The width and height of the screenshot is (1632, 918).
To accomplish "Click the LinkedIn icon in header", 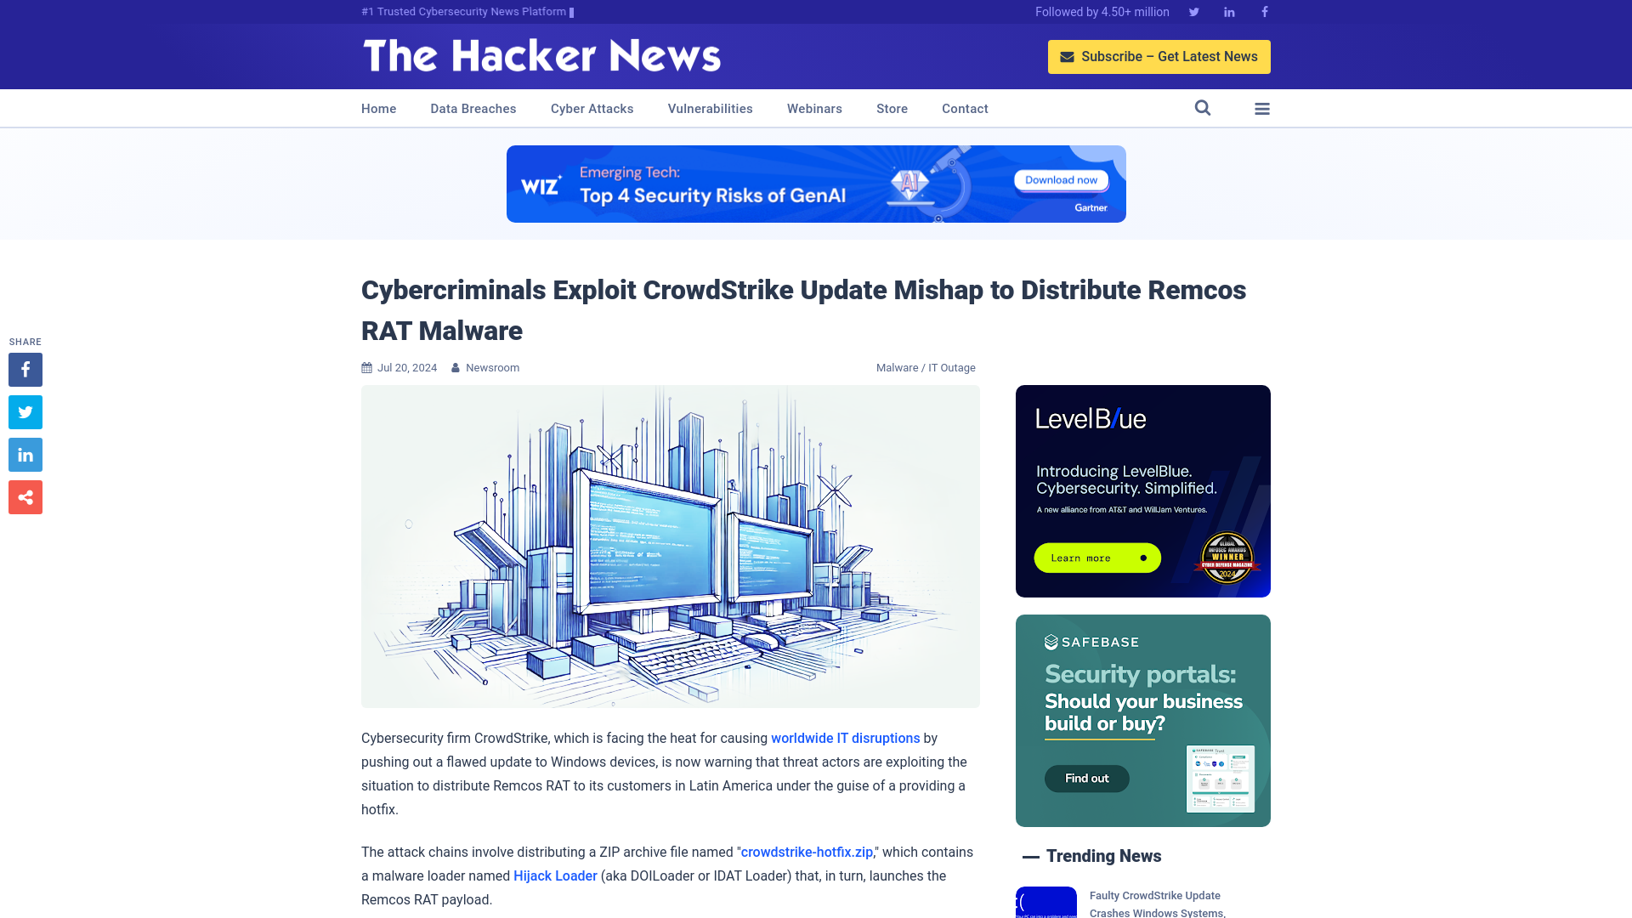I will point(1230,13).
